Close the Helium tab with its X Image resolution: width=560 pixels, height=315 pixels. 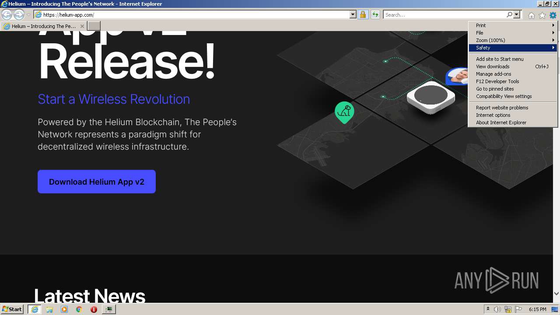tap(82, 26)
